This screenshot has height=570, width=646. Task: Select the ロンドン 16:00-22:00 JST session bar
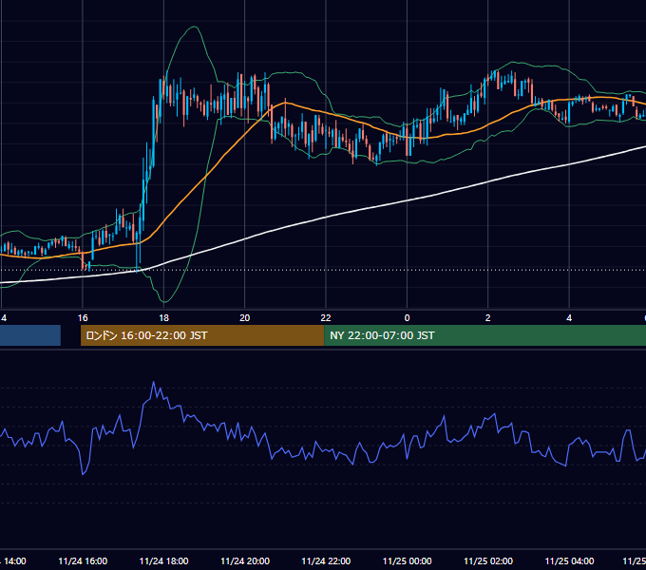coord(202,335)
